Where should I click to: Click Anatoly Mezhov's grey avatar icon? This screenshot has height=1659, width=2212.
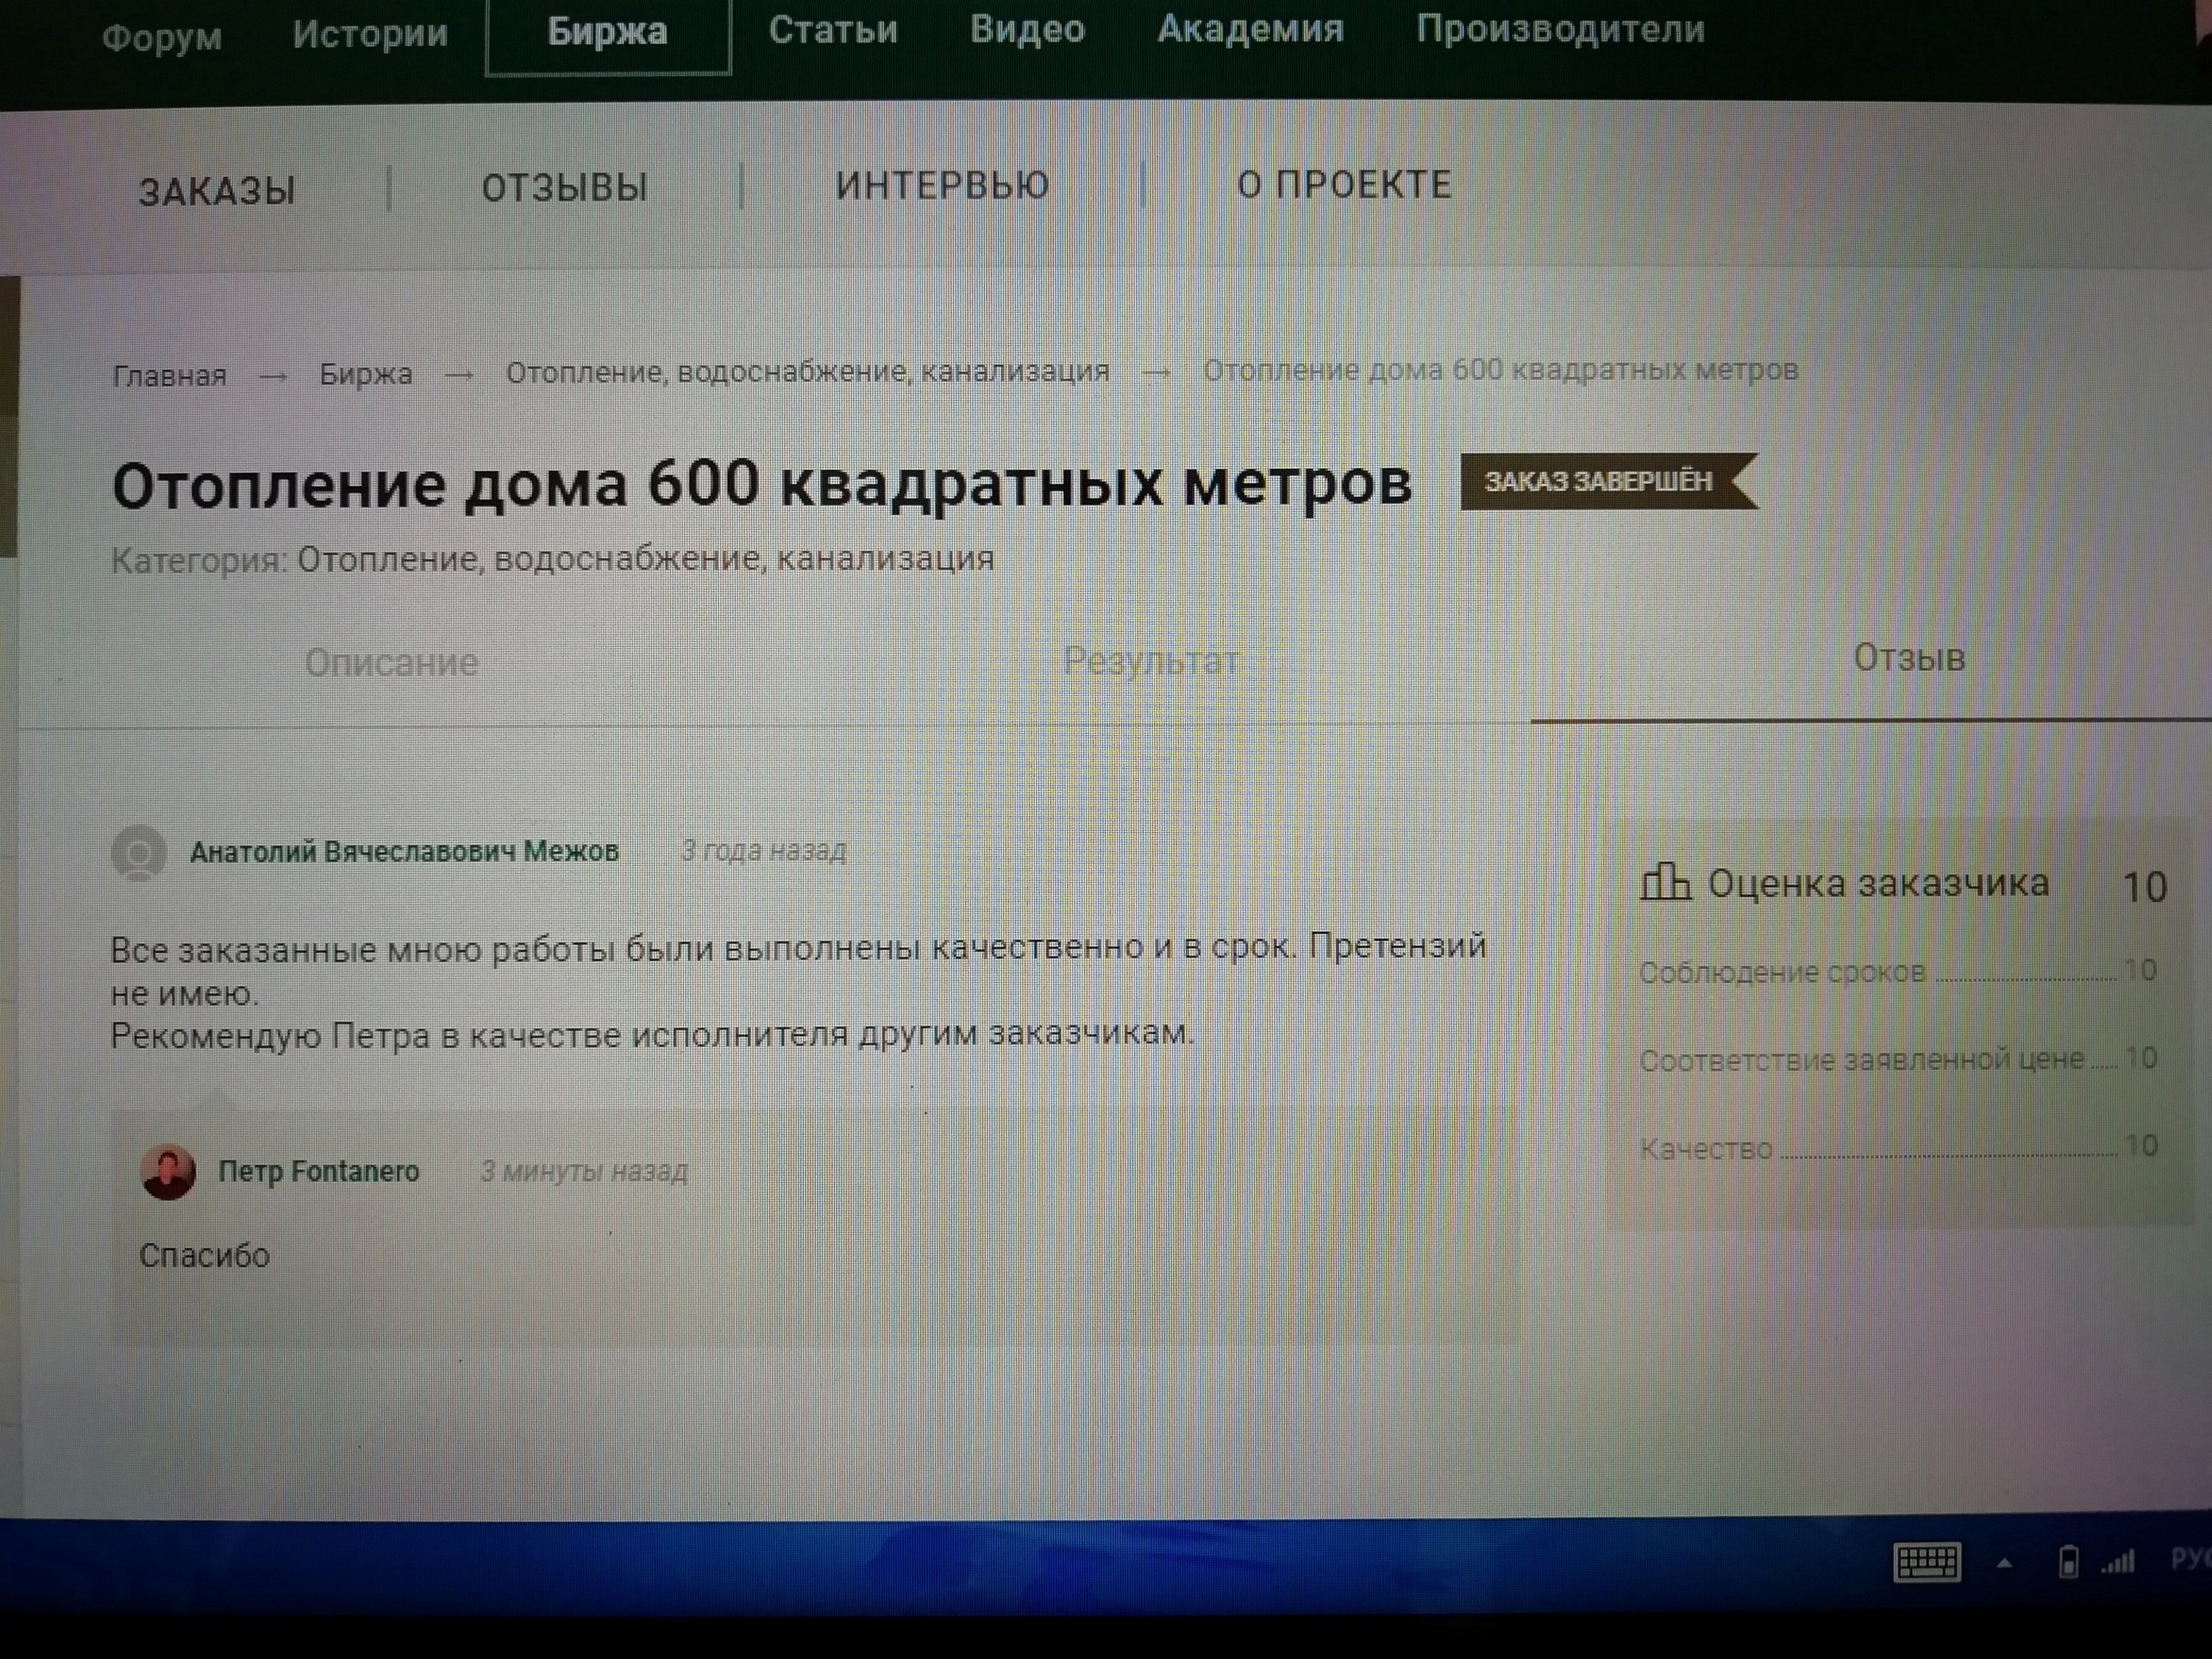(139, 853)
